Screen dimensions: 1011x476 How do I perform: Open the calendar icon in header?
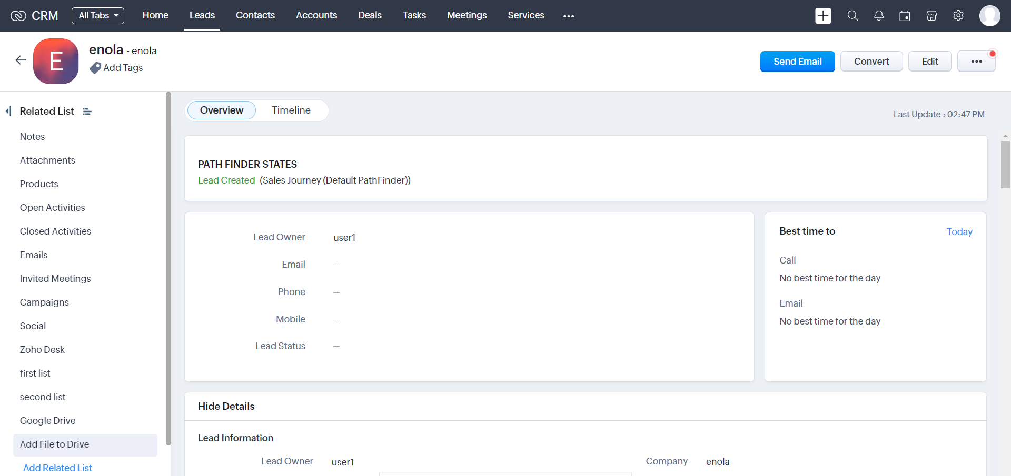[905, 16]
